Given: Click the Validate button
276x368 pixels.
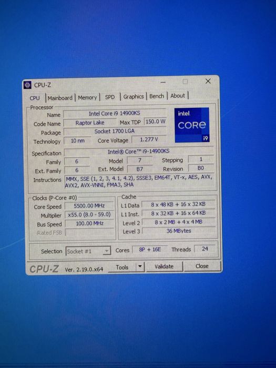Looking at the screenshot, I should click(164, 267).
